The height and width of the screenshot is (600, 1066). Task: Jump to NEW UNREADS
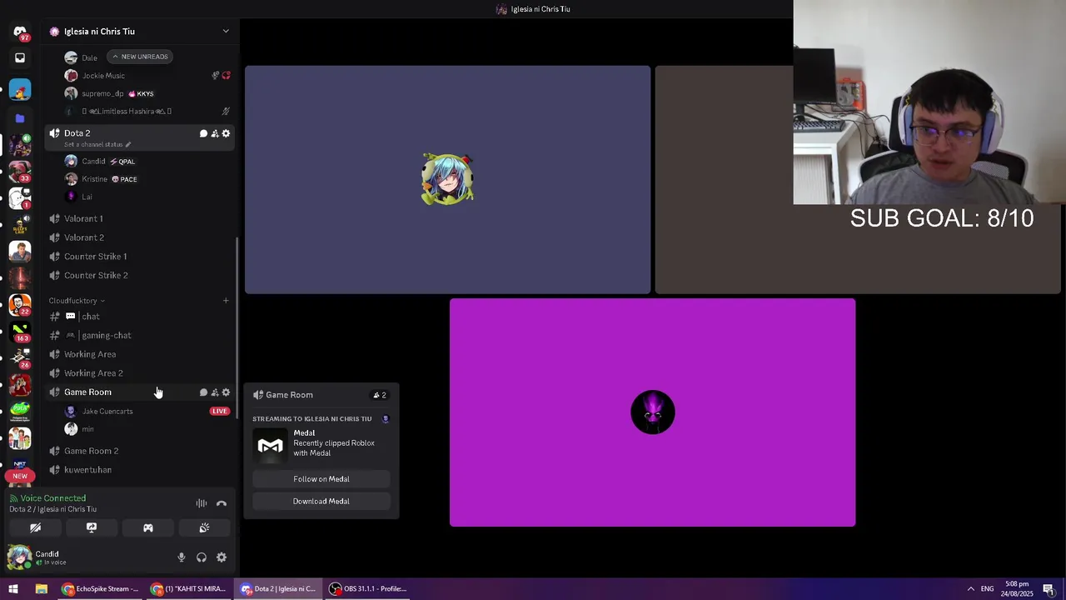coord(140,57)
